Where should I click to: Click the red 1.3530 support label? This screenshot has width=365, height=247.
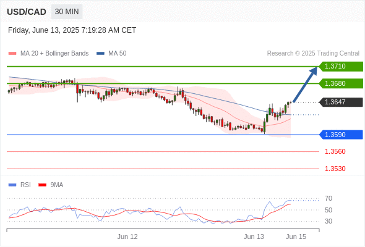[335, 169]
